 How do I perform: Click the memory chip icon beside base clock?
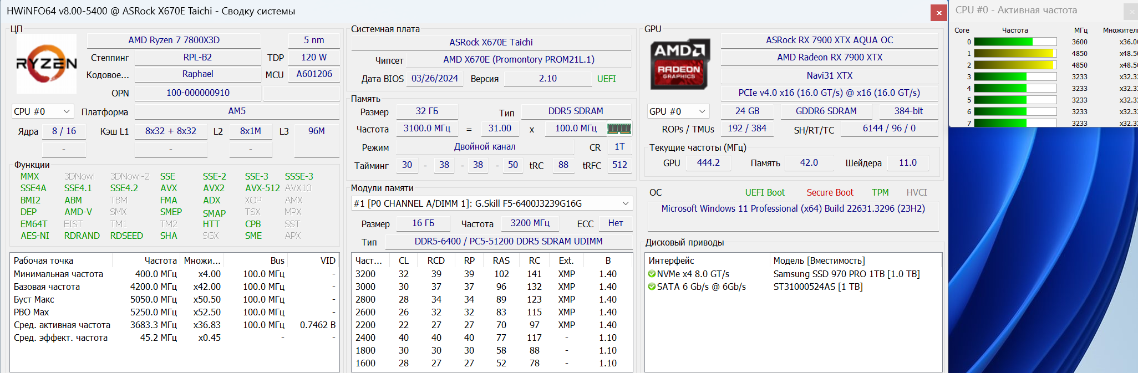619,129
